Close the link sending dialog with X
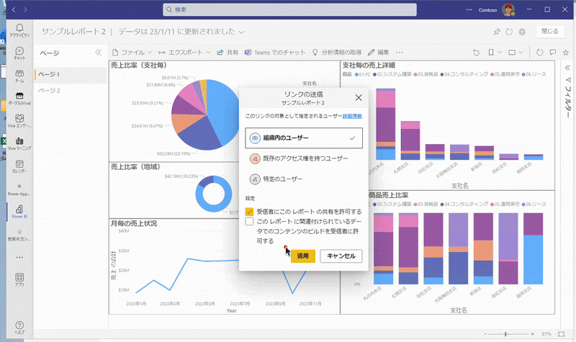The height and width of the screenshot is (342, 576). 359,97
